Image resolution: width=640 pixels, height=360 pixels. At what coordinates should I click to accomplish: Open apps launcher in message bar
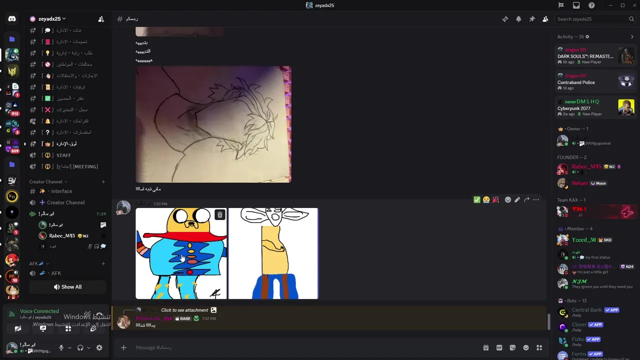pos(539,347)
